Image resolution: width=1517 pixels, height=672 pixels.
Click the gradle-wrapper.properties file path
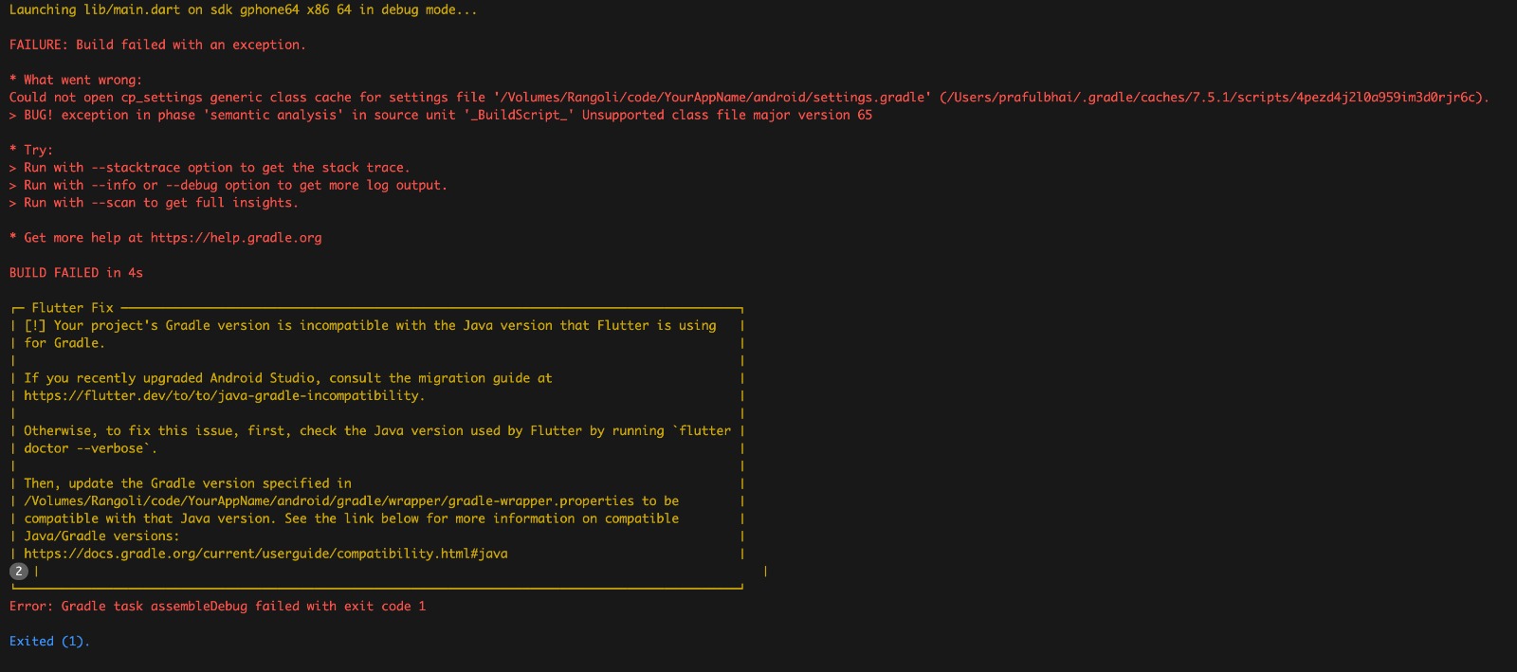pyautogui.click(x=329, y=500)
